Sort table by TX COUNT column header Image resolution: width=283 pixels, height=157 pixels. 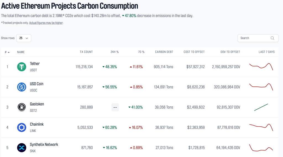[x=86, y=52]
